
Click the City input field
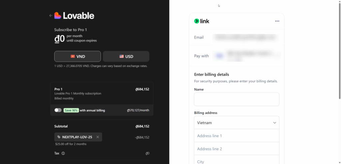coord(236,161)
